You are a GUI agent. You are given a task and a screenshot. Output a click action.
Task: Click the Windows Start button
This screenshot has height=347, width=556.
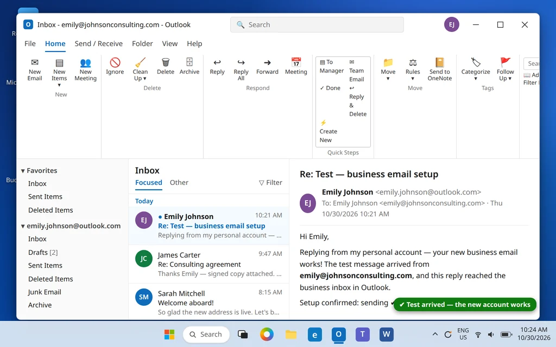coord(169,334)
